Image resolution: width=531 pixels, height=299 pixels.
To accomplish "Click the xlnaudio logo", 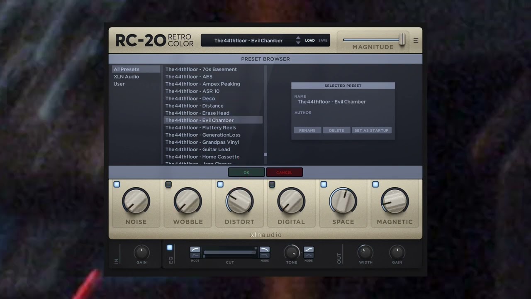I will tap(266, 235).
